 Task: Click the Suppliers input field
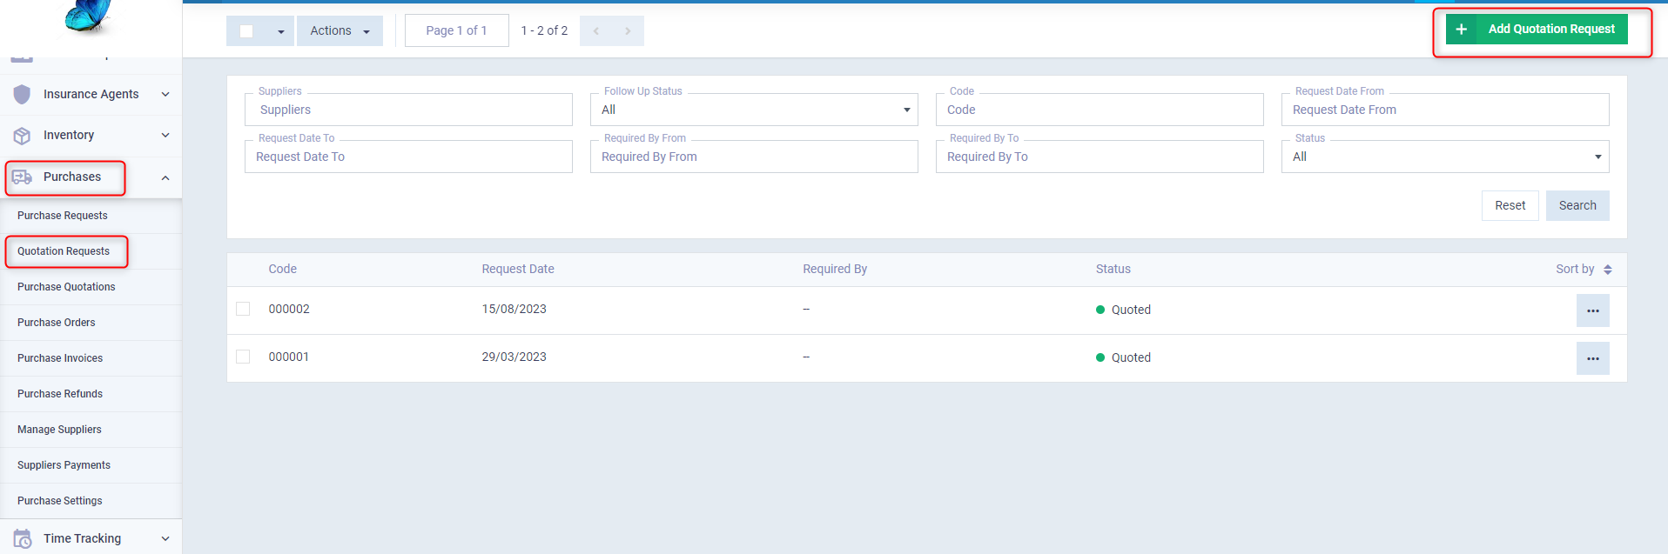click(x=408, y=110)
